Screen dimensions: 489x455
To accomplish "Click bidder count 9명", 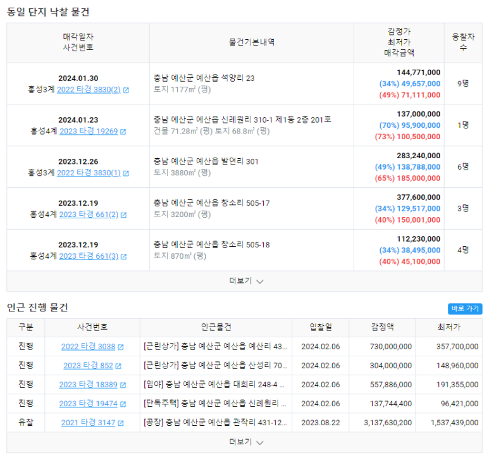I will tap(463, 84).
